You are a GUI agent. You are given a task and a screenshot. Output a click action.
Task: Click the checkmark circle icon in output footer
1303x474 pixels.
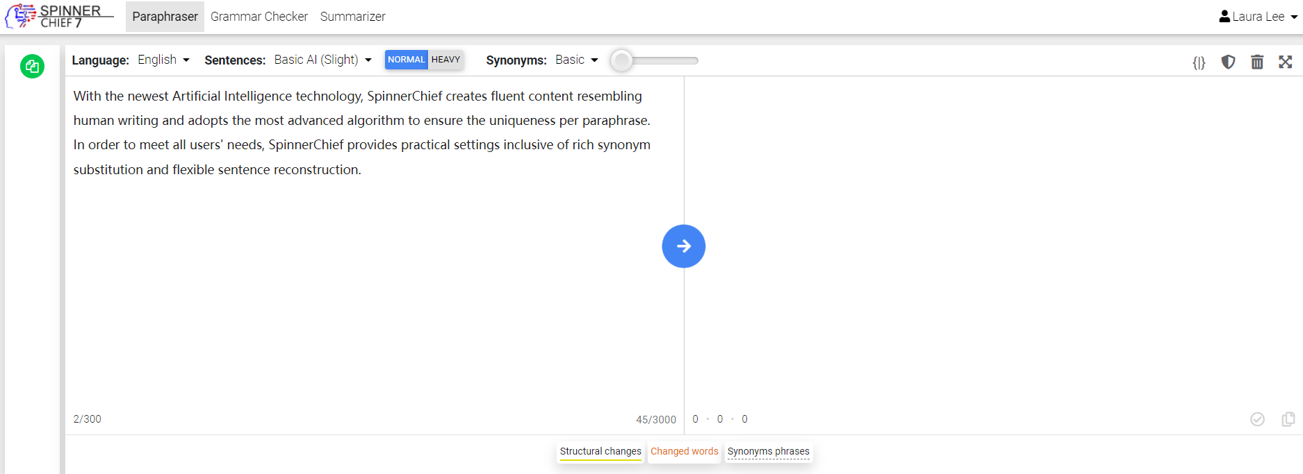click(1257, 419)
